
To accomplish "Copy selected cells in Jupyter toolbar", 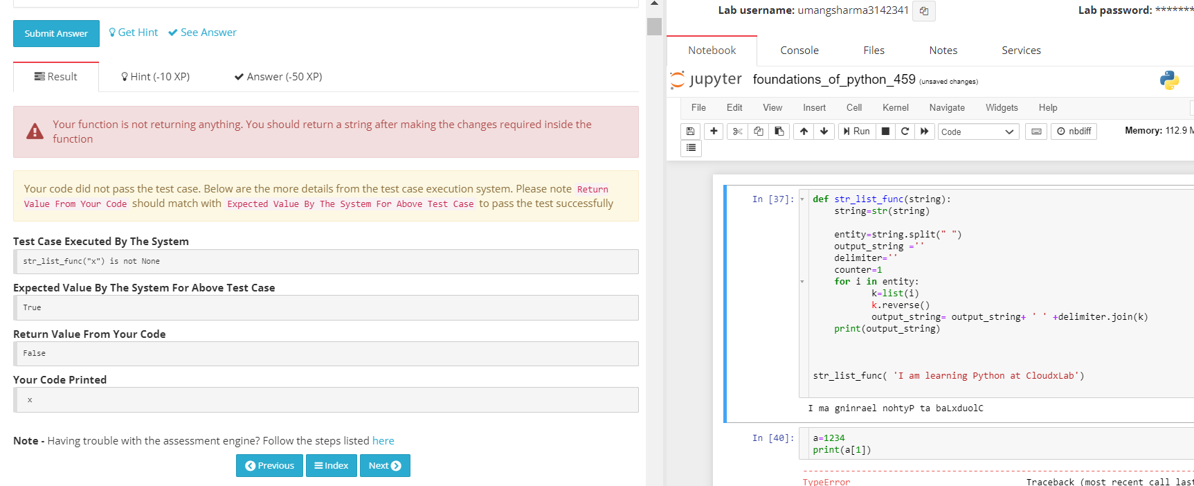I will (758, 132).
